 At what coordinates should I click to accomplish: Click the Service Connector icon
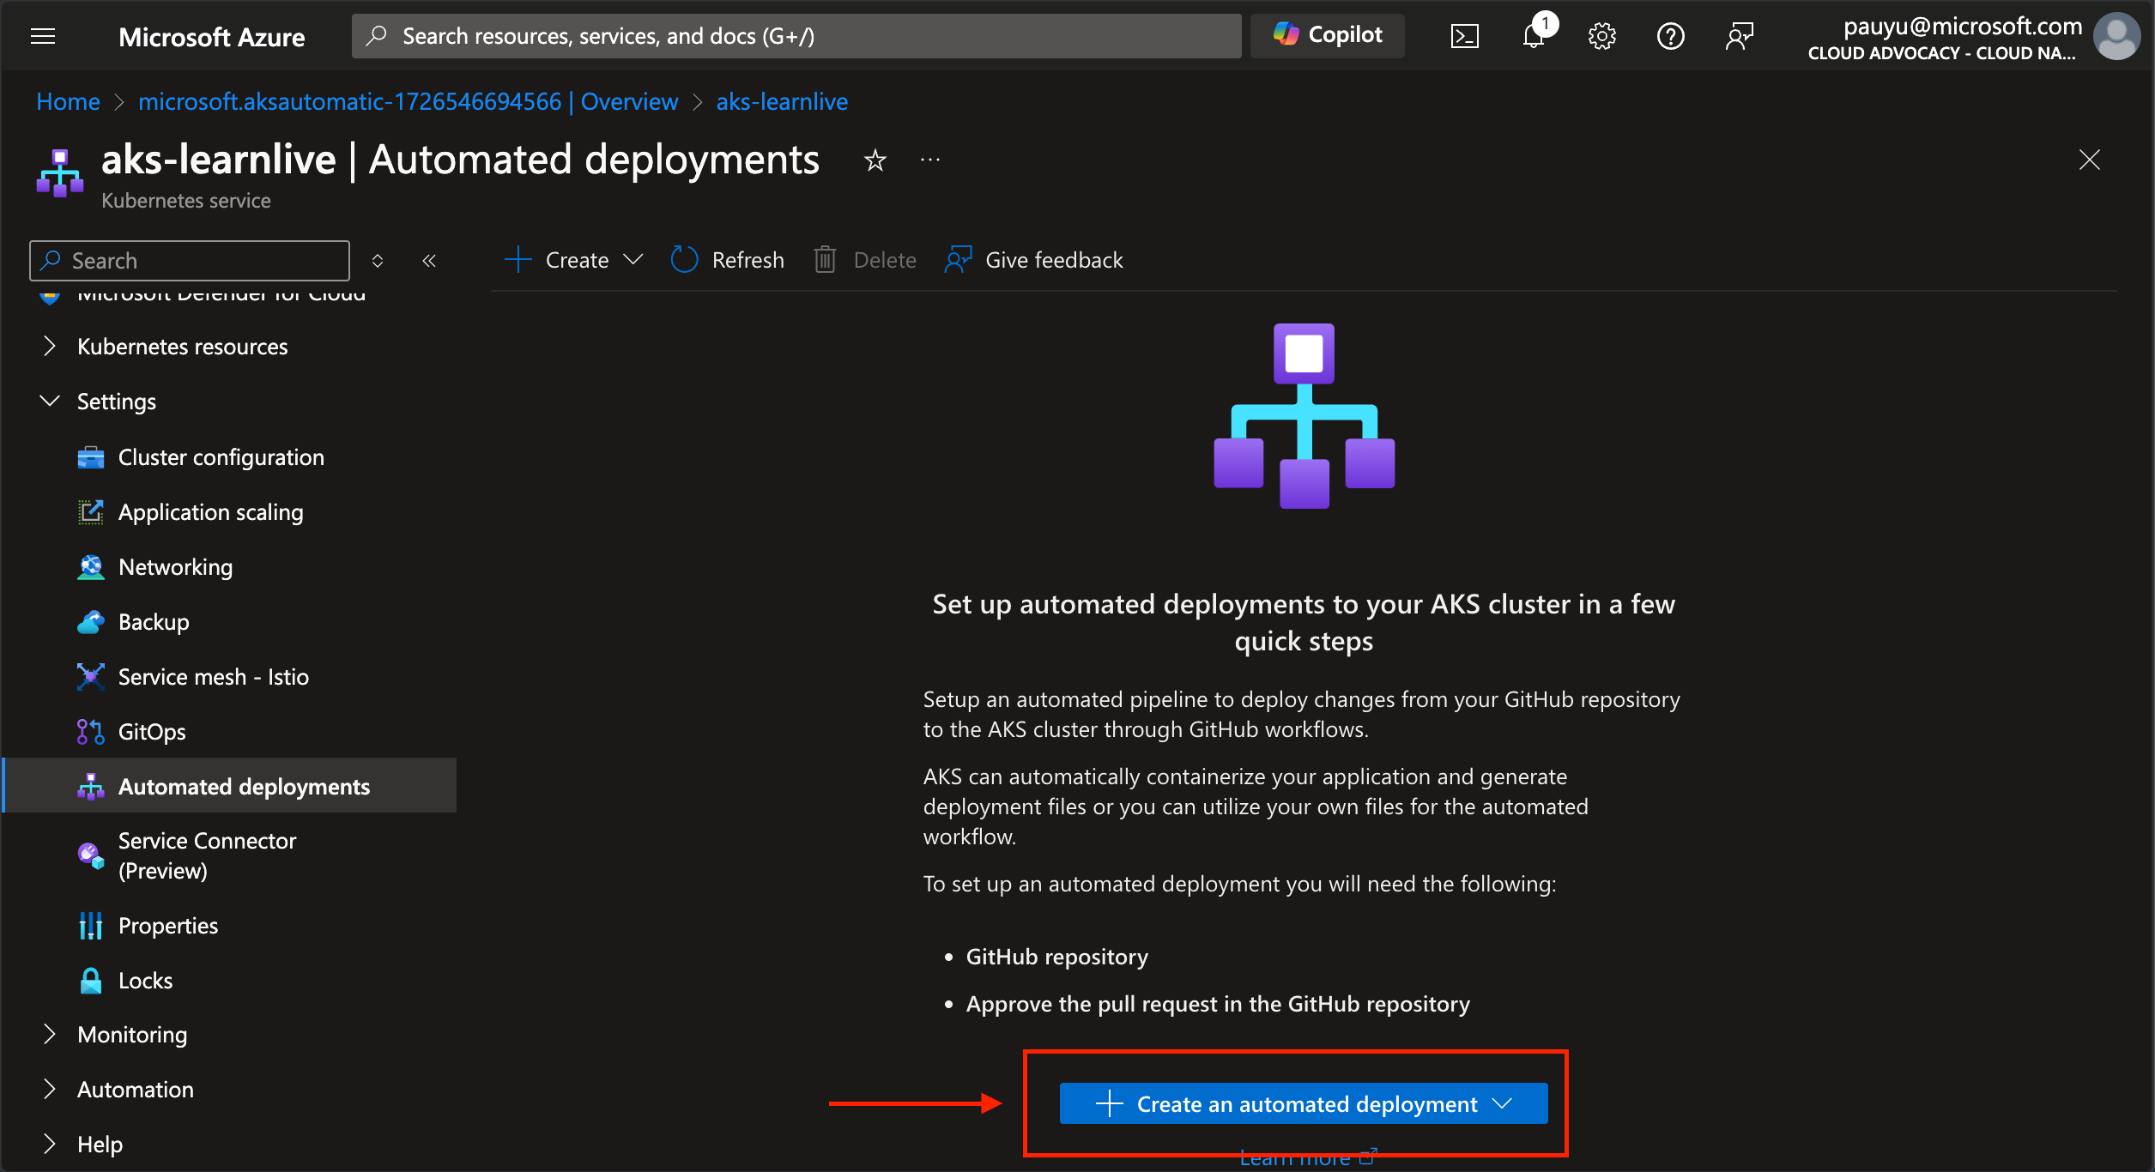[x=90, y=855]
